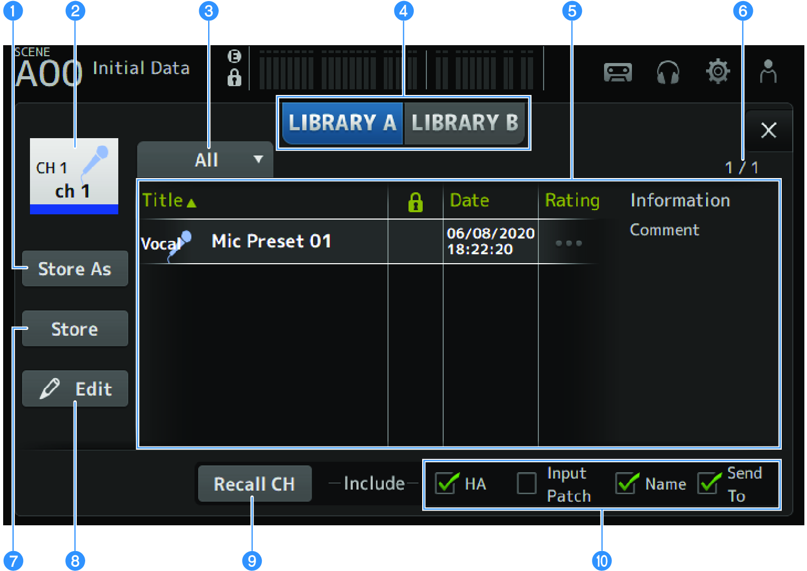The height and width of the screenshot is (571, 807).
Task: Close the library screen with X
Action: click(768, 130)
